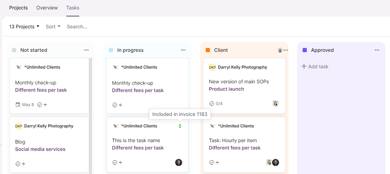
Task: Expand the 13 Projects filter dropdown
Action: click(x=24, y=27)
